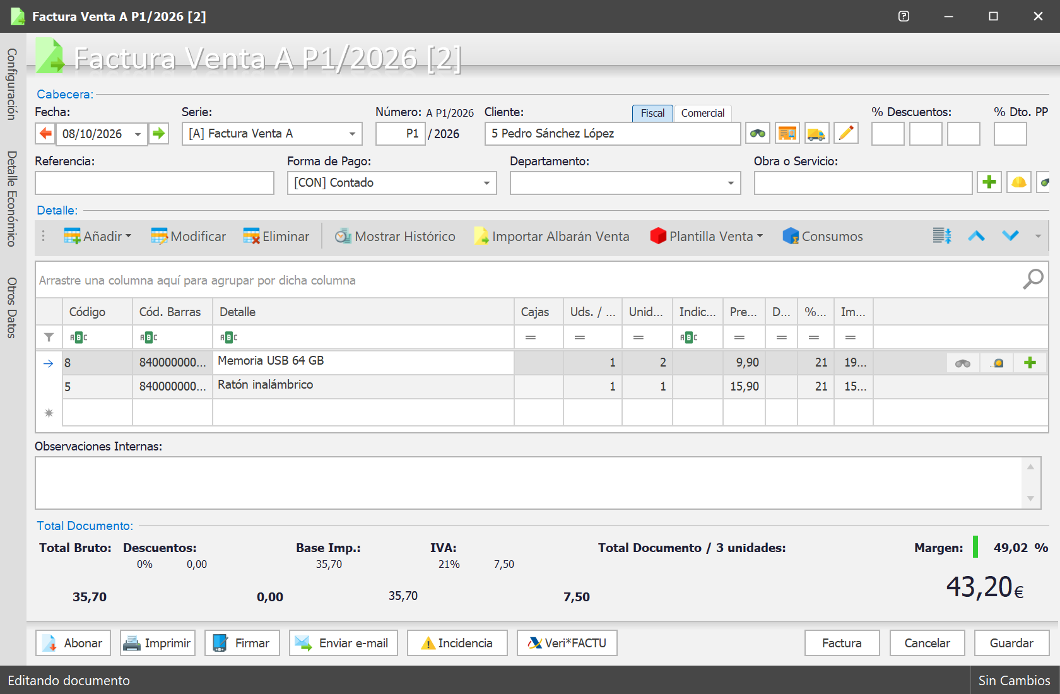Click binoculars in Memoria USB row
This screenshot has height=694, width=1060.
pyautogui.click(x=963, y=363)
